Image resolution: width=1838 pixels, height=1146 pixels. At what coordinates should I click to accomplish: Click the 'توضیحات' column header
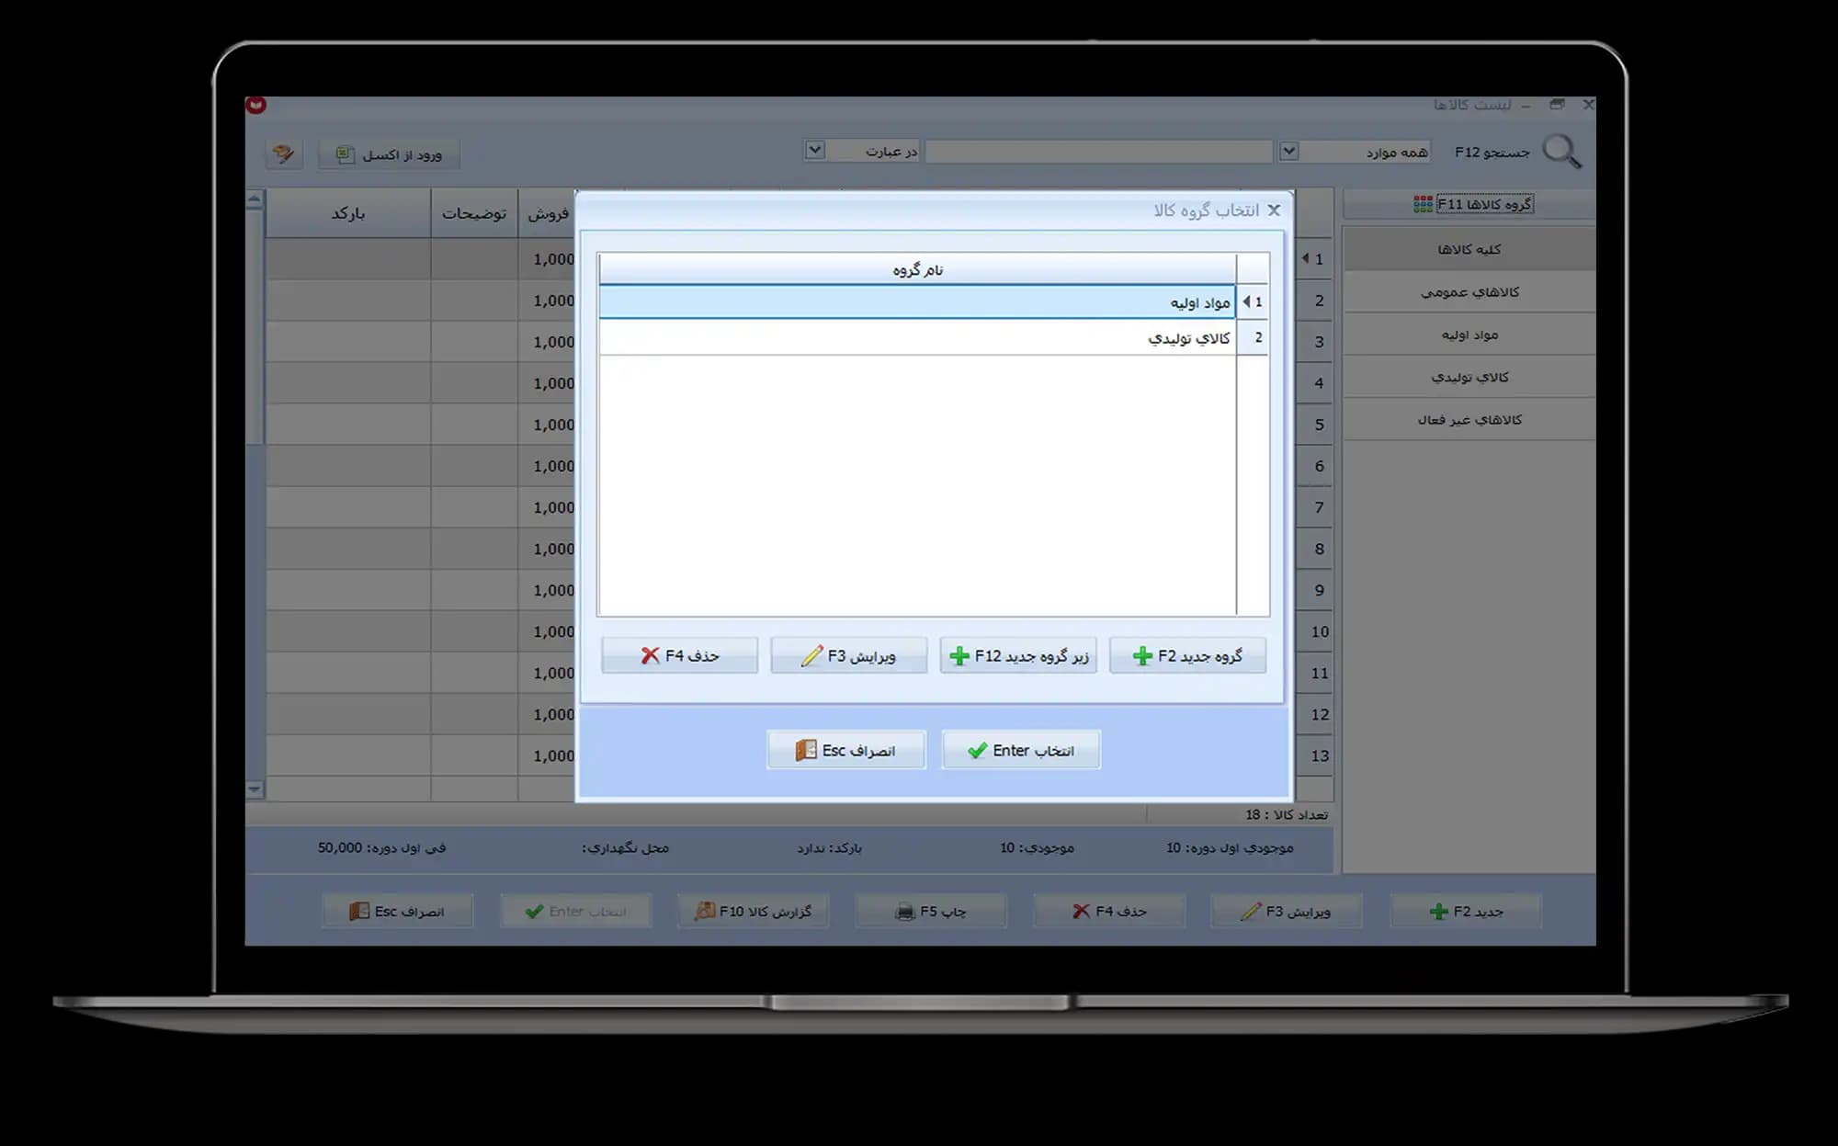(474, 213)
